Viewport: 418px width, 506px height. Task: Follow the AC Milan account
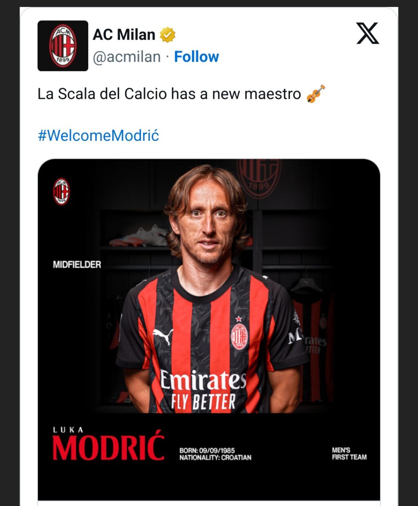[x=196, y=57]
